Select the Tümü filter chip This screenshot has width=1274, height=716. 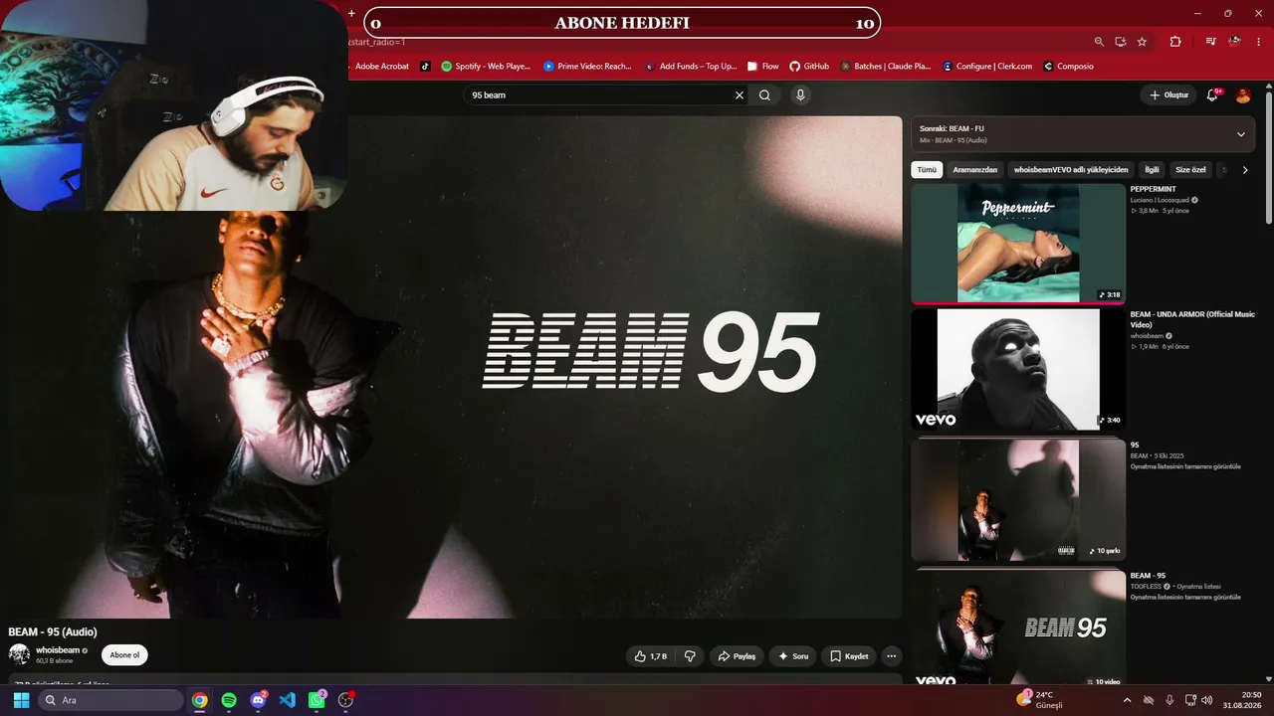(x=927, y=170)
